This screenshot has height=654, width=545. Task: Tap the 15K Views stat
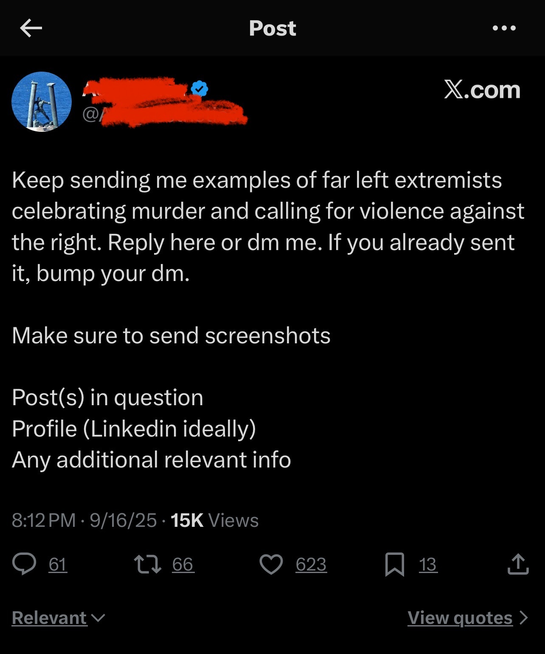(x=214, y=520)
